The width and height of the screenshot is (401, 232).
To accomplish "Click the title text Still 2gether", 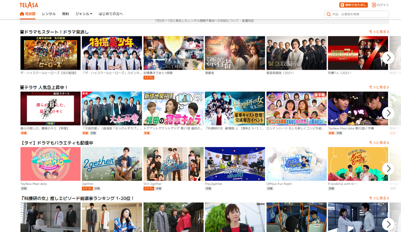I will [x=152, y=184].
